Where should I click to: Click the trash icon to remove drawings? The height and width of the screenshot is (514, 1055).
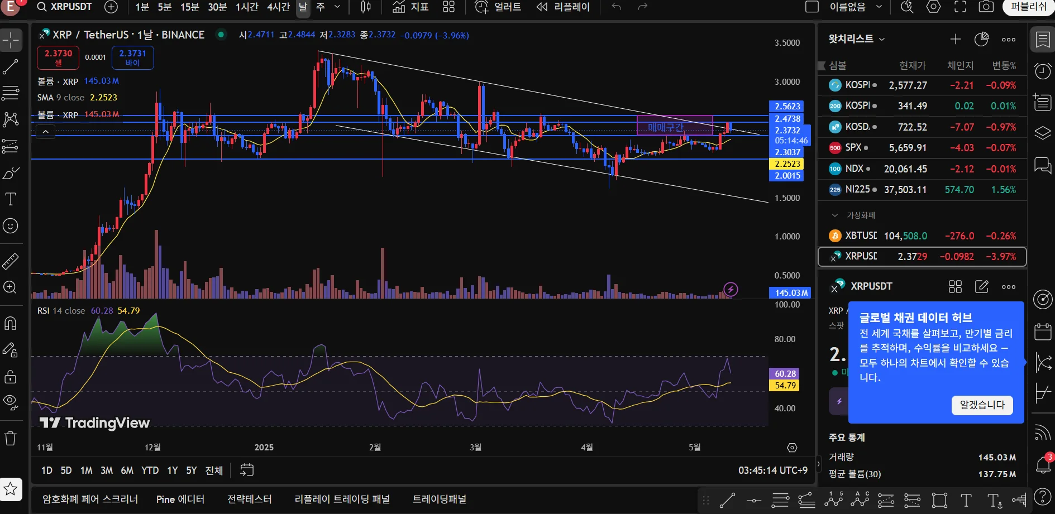pos(11,438)
